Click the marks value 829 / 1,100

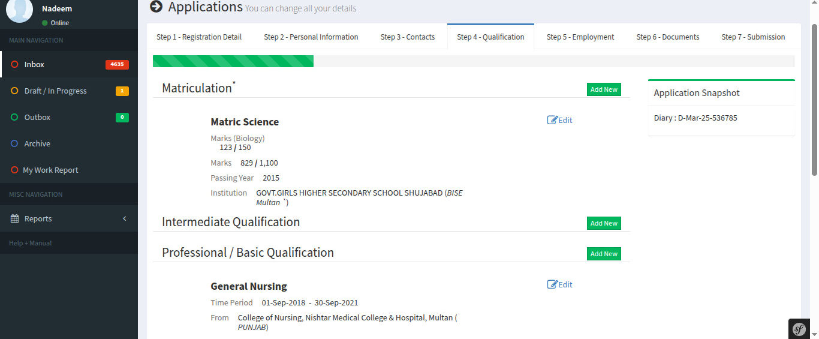click(259, 163)
